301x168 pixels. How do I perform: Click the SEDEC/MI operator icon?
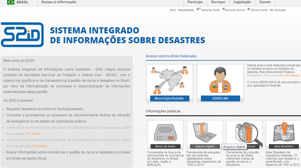(220, 80)
